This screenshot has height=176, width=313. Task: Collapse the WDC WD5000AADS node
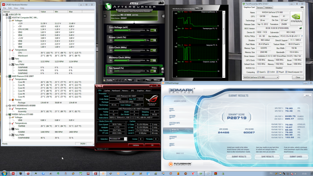pyautogui.click(x=7, y=106)
